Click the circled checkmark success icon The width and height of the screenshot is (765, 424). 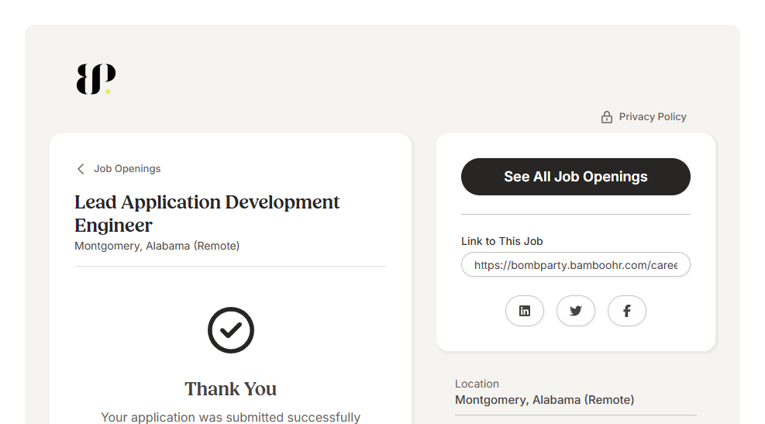point(231,330)
